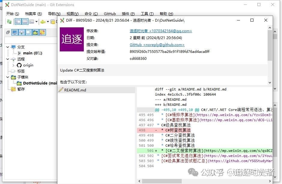Viewport: 282px width, 184px height.
Task: Open the 档案库 (R) menu
Action: click(x=33, y=14)
